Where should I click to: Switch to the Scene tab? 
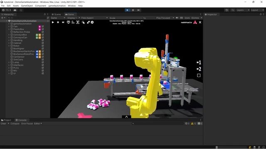(x=57, y=14)
